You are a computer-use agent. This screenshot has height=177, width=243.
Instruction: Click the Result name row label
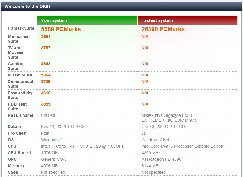(x=21, y=115)
